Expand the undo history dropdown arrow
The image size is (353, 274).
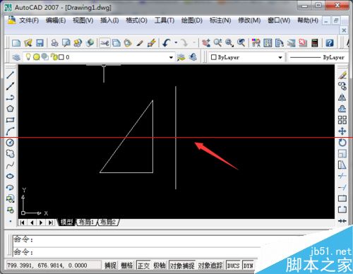176,43
